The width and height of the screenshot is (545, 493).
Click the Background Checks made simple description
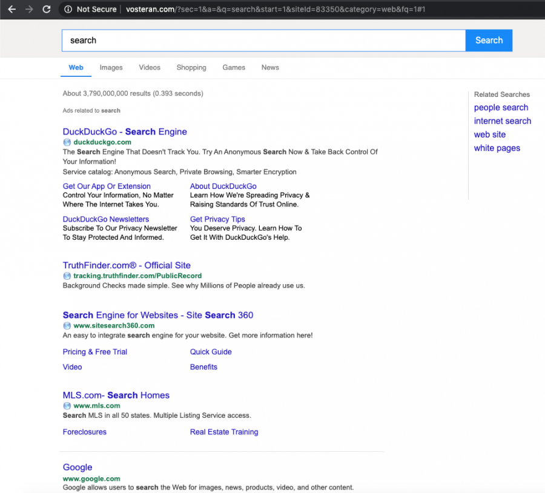183,286
